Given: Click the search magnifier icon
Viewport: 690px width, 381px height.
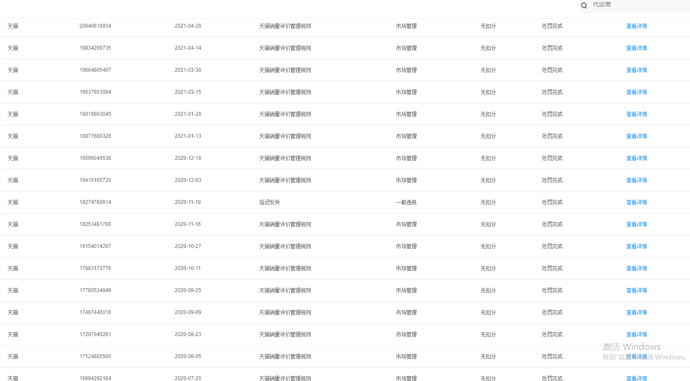Looking at the screenshot, I should [584, 6].
